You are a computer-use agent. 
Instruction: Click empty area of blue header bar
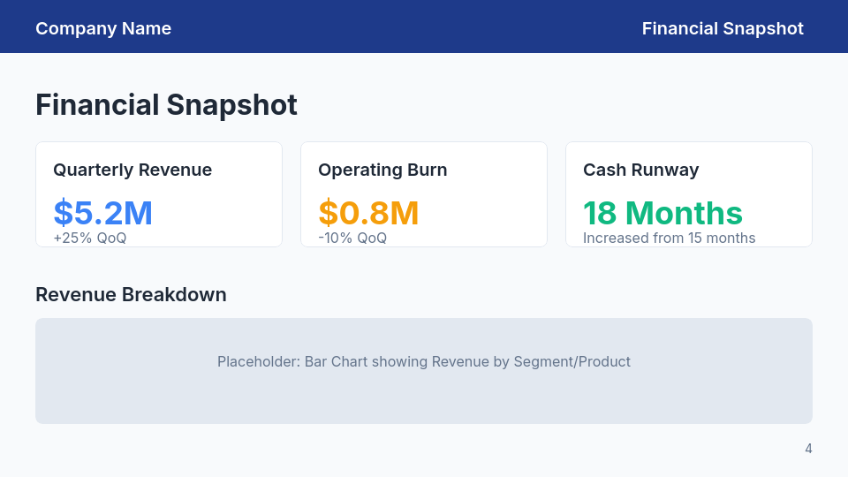[x=406, y=28]
